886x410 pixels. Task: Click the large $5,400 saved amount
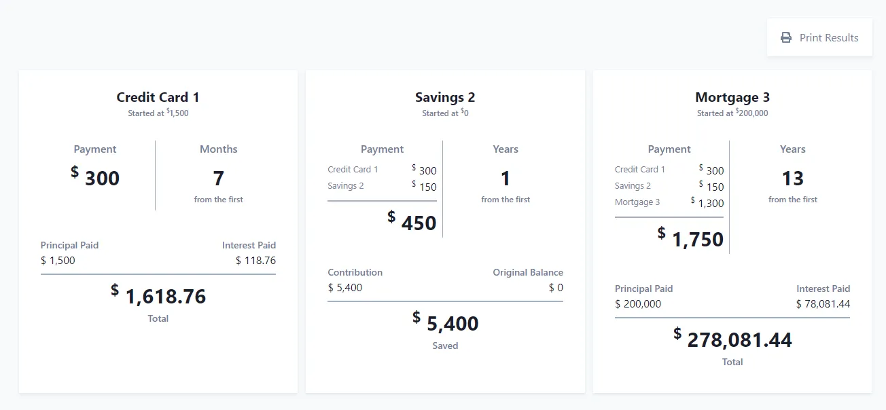point(446,323)
